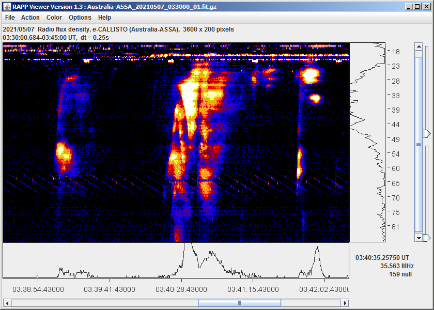434x310 pixels.
Task: Close the RAPP Viewer window
Action: point(426,6)
